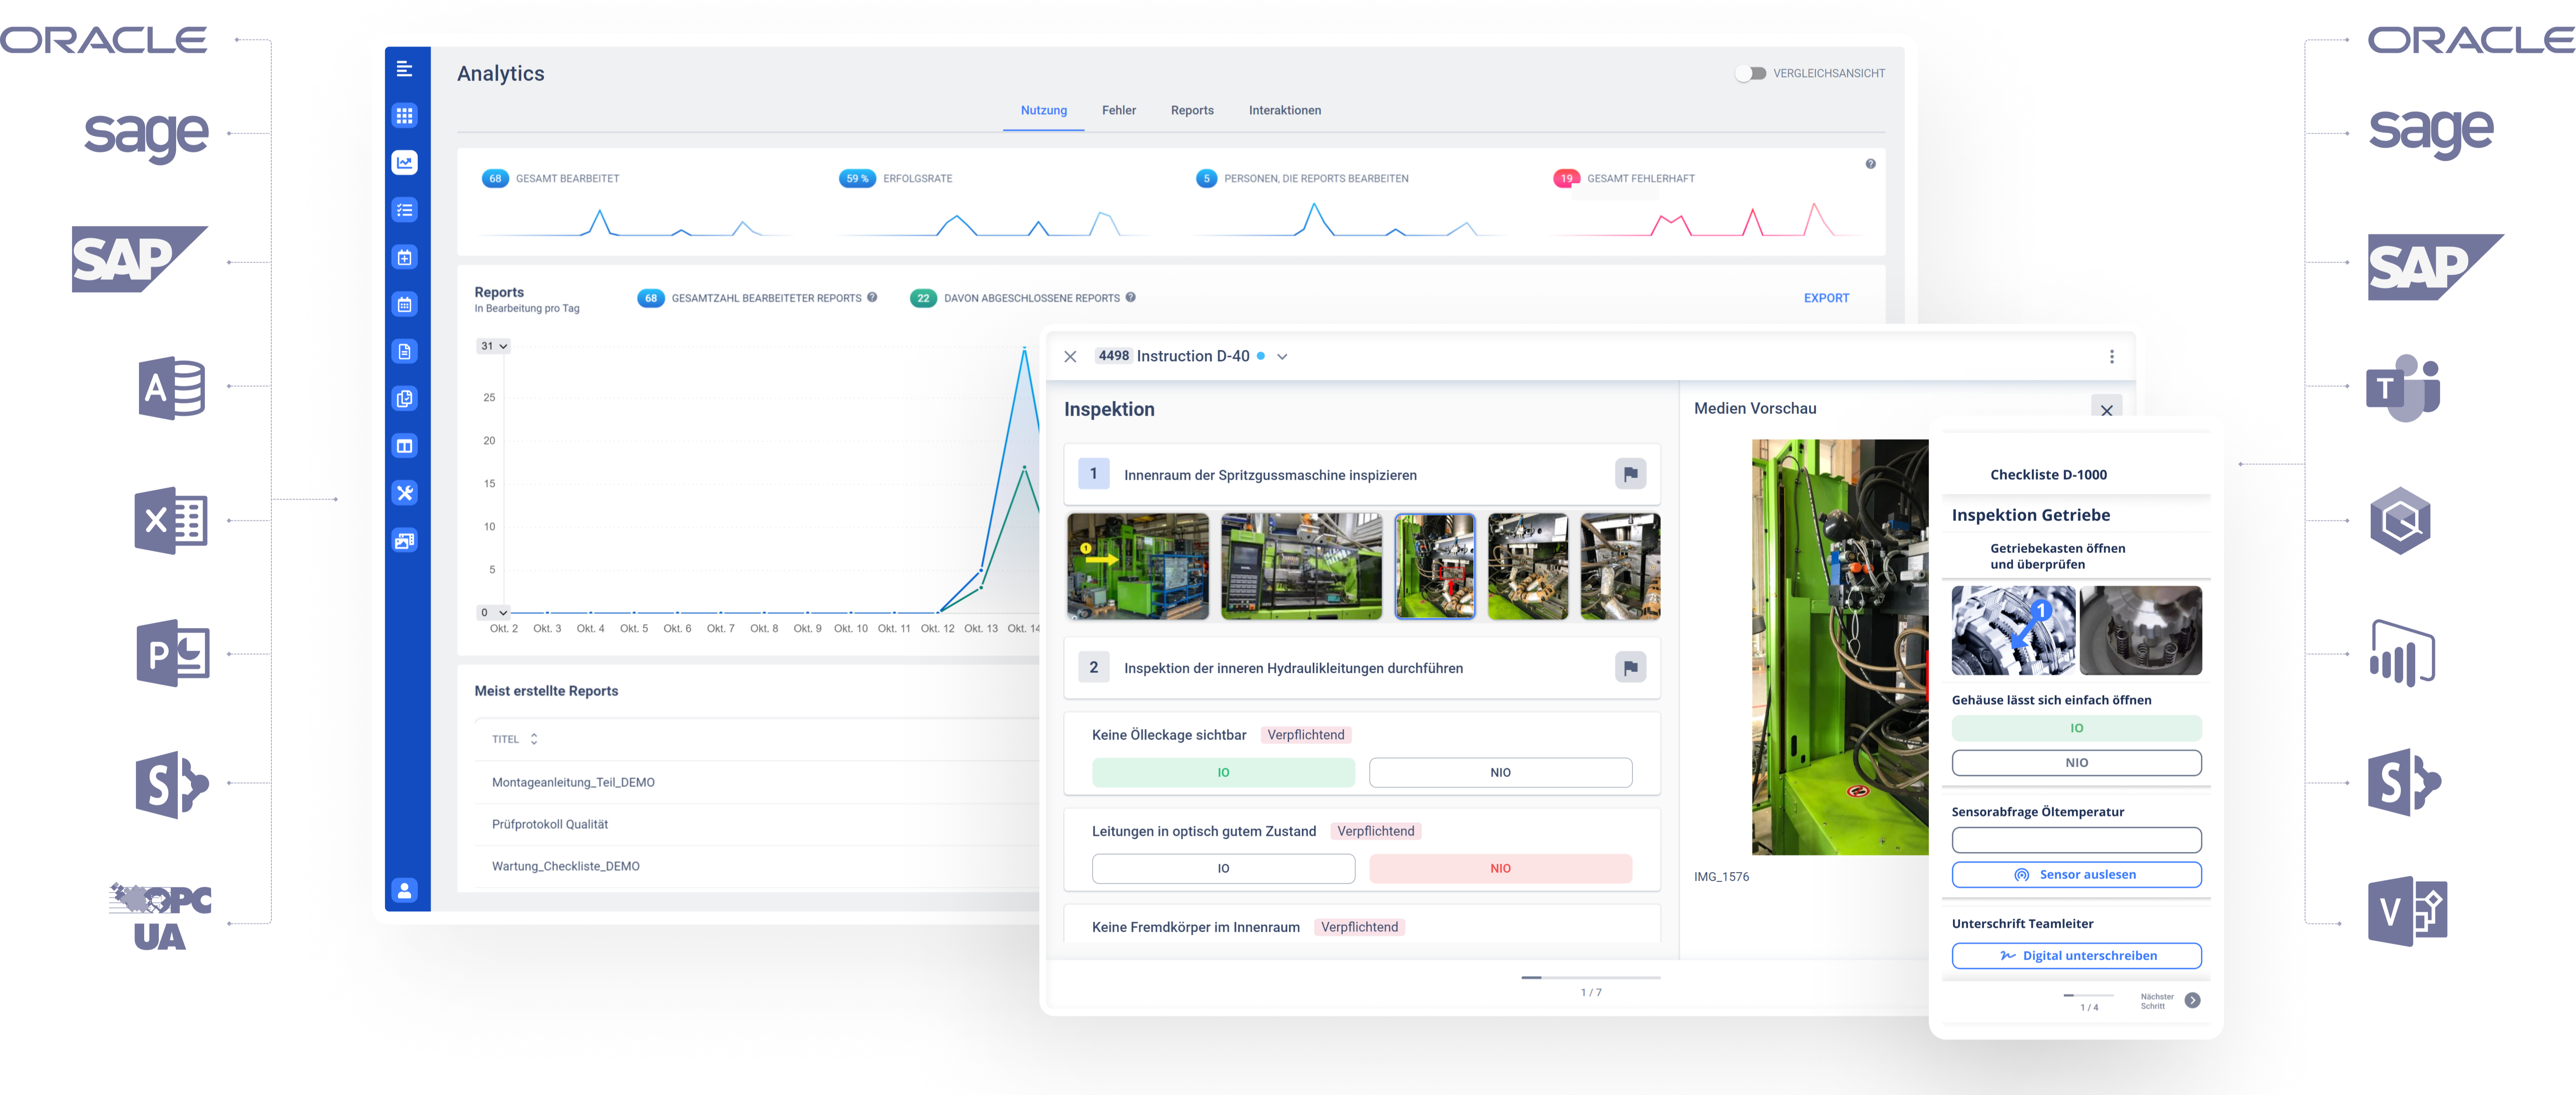Click Sensorabfrage Öltemperatur input field
Image resolution: width=2576 pixels, height=1095 pixels.
coord(2076,839)
